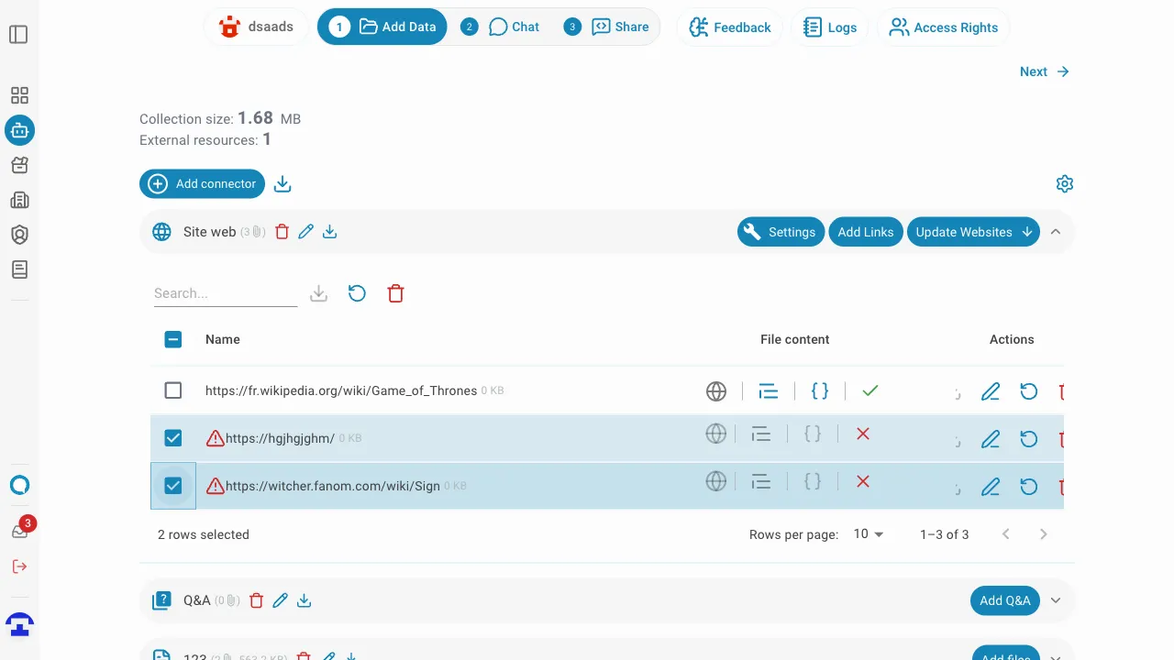Open the dashboard grid icon in sidebar

(19, 95)
